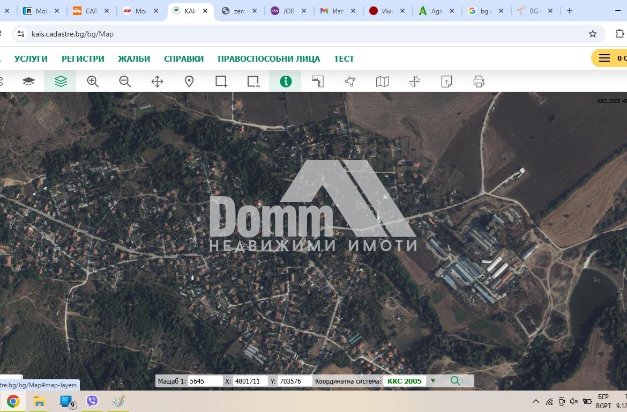Switch to the CAR browser tab
Image resolution: width=627 pixels, height=412 pixels.
(91, 11)
